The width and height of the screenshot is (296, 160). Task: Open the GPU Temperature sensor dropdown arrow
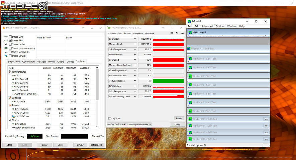tap(135, 50)
